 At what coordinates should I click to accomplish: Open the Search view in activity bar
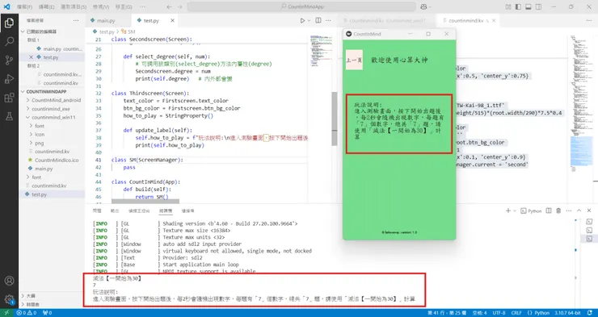click(x=9, y=41)
